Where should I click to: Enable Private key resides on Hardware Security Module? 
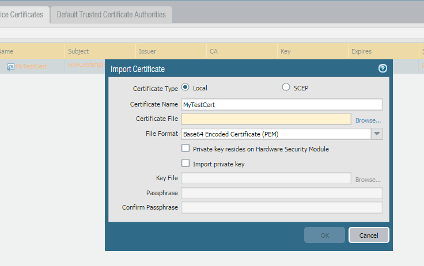185,149
